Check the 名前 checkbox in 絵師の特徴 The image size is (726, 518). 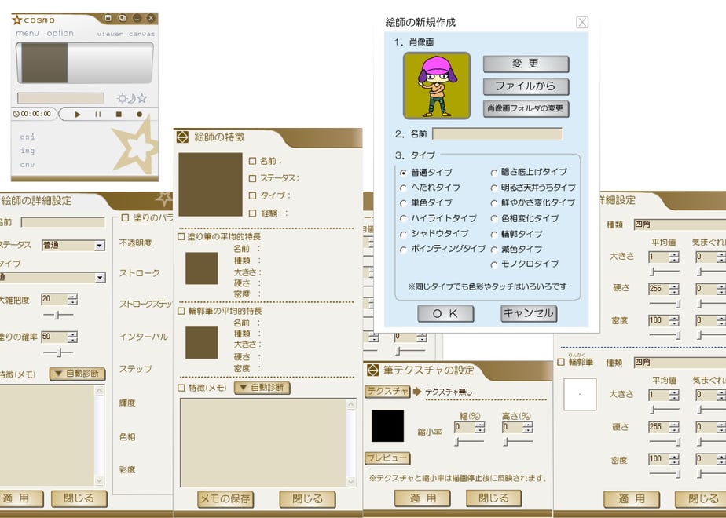pyautogui.click(x=252, y=161)
